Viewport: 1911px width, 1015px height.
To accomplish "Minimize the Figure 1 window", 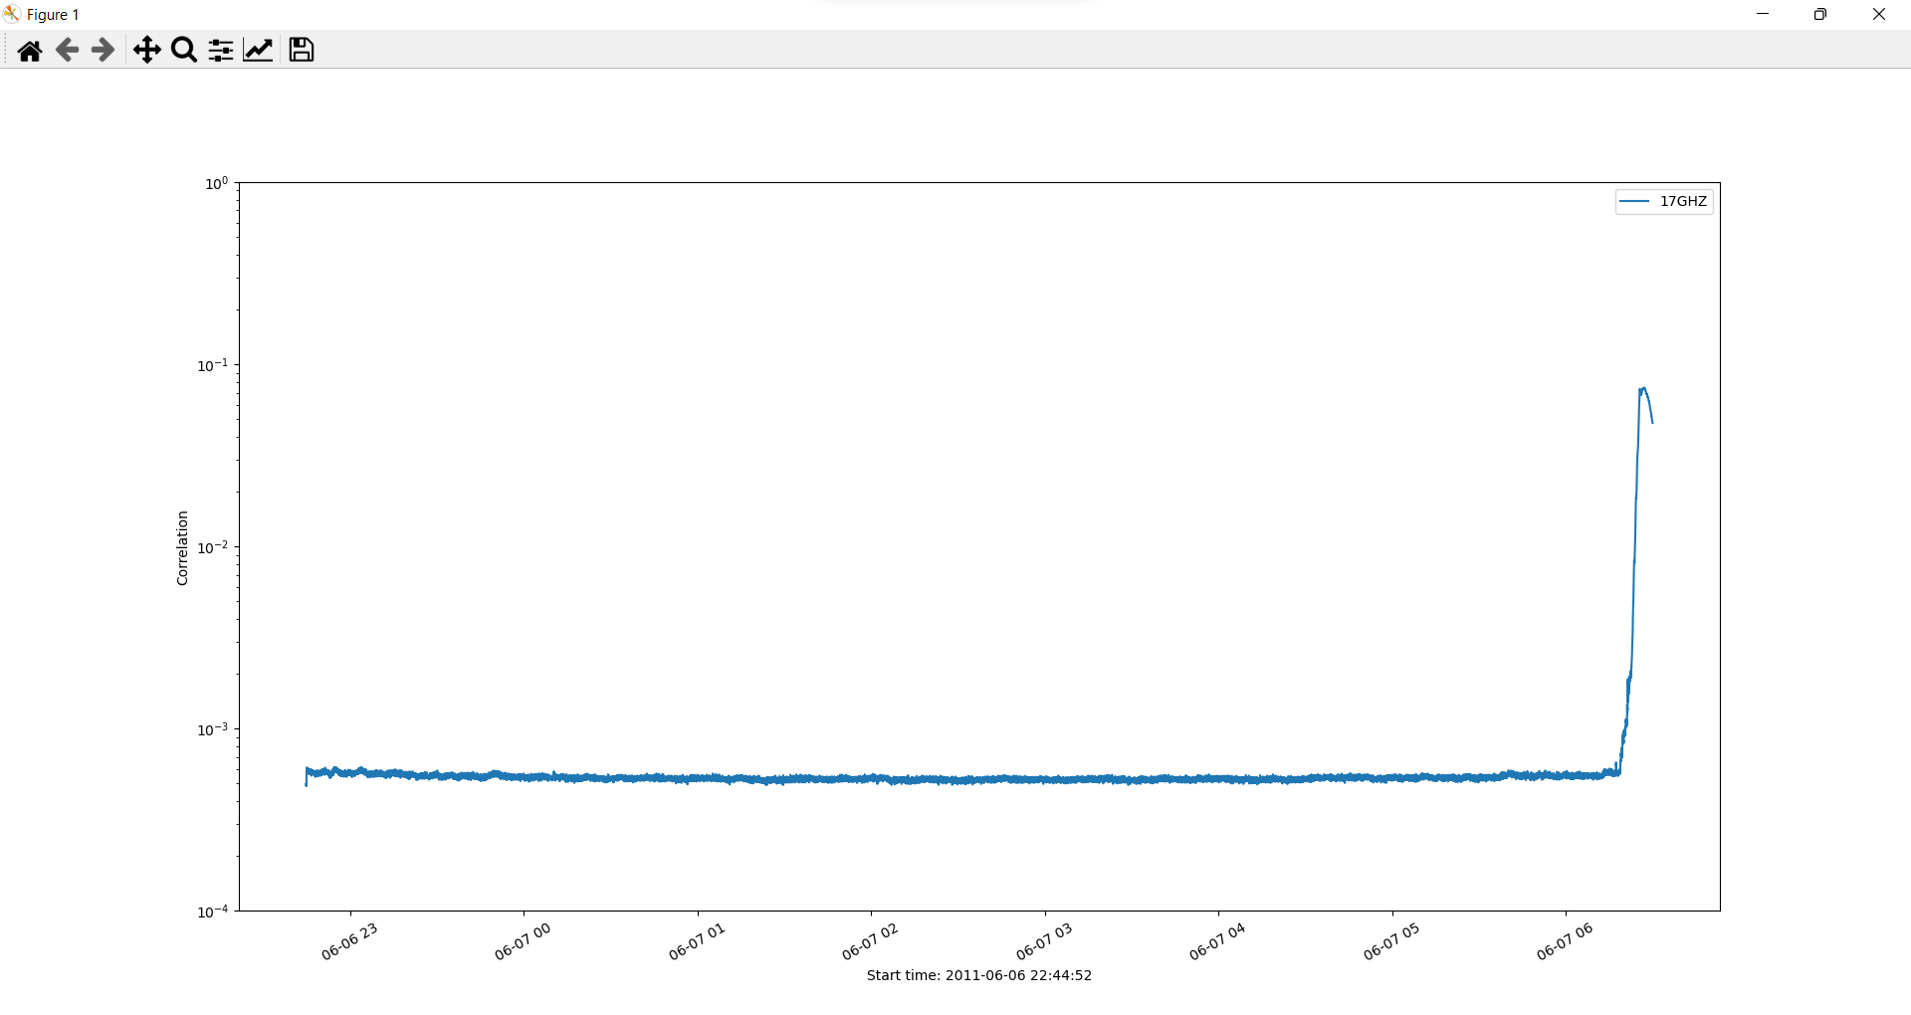I will tap(1763, 14).
